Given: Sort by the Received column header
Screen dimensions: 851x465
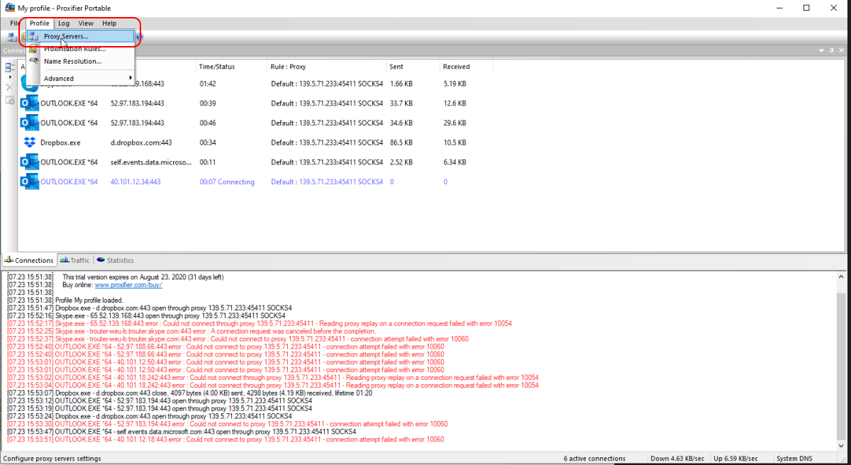Looking at the screenshot, I should point(465,67).
